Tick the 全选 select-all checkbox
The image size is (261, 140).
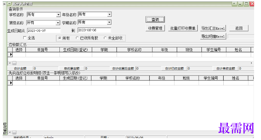[25, 38]
